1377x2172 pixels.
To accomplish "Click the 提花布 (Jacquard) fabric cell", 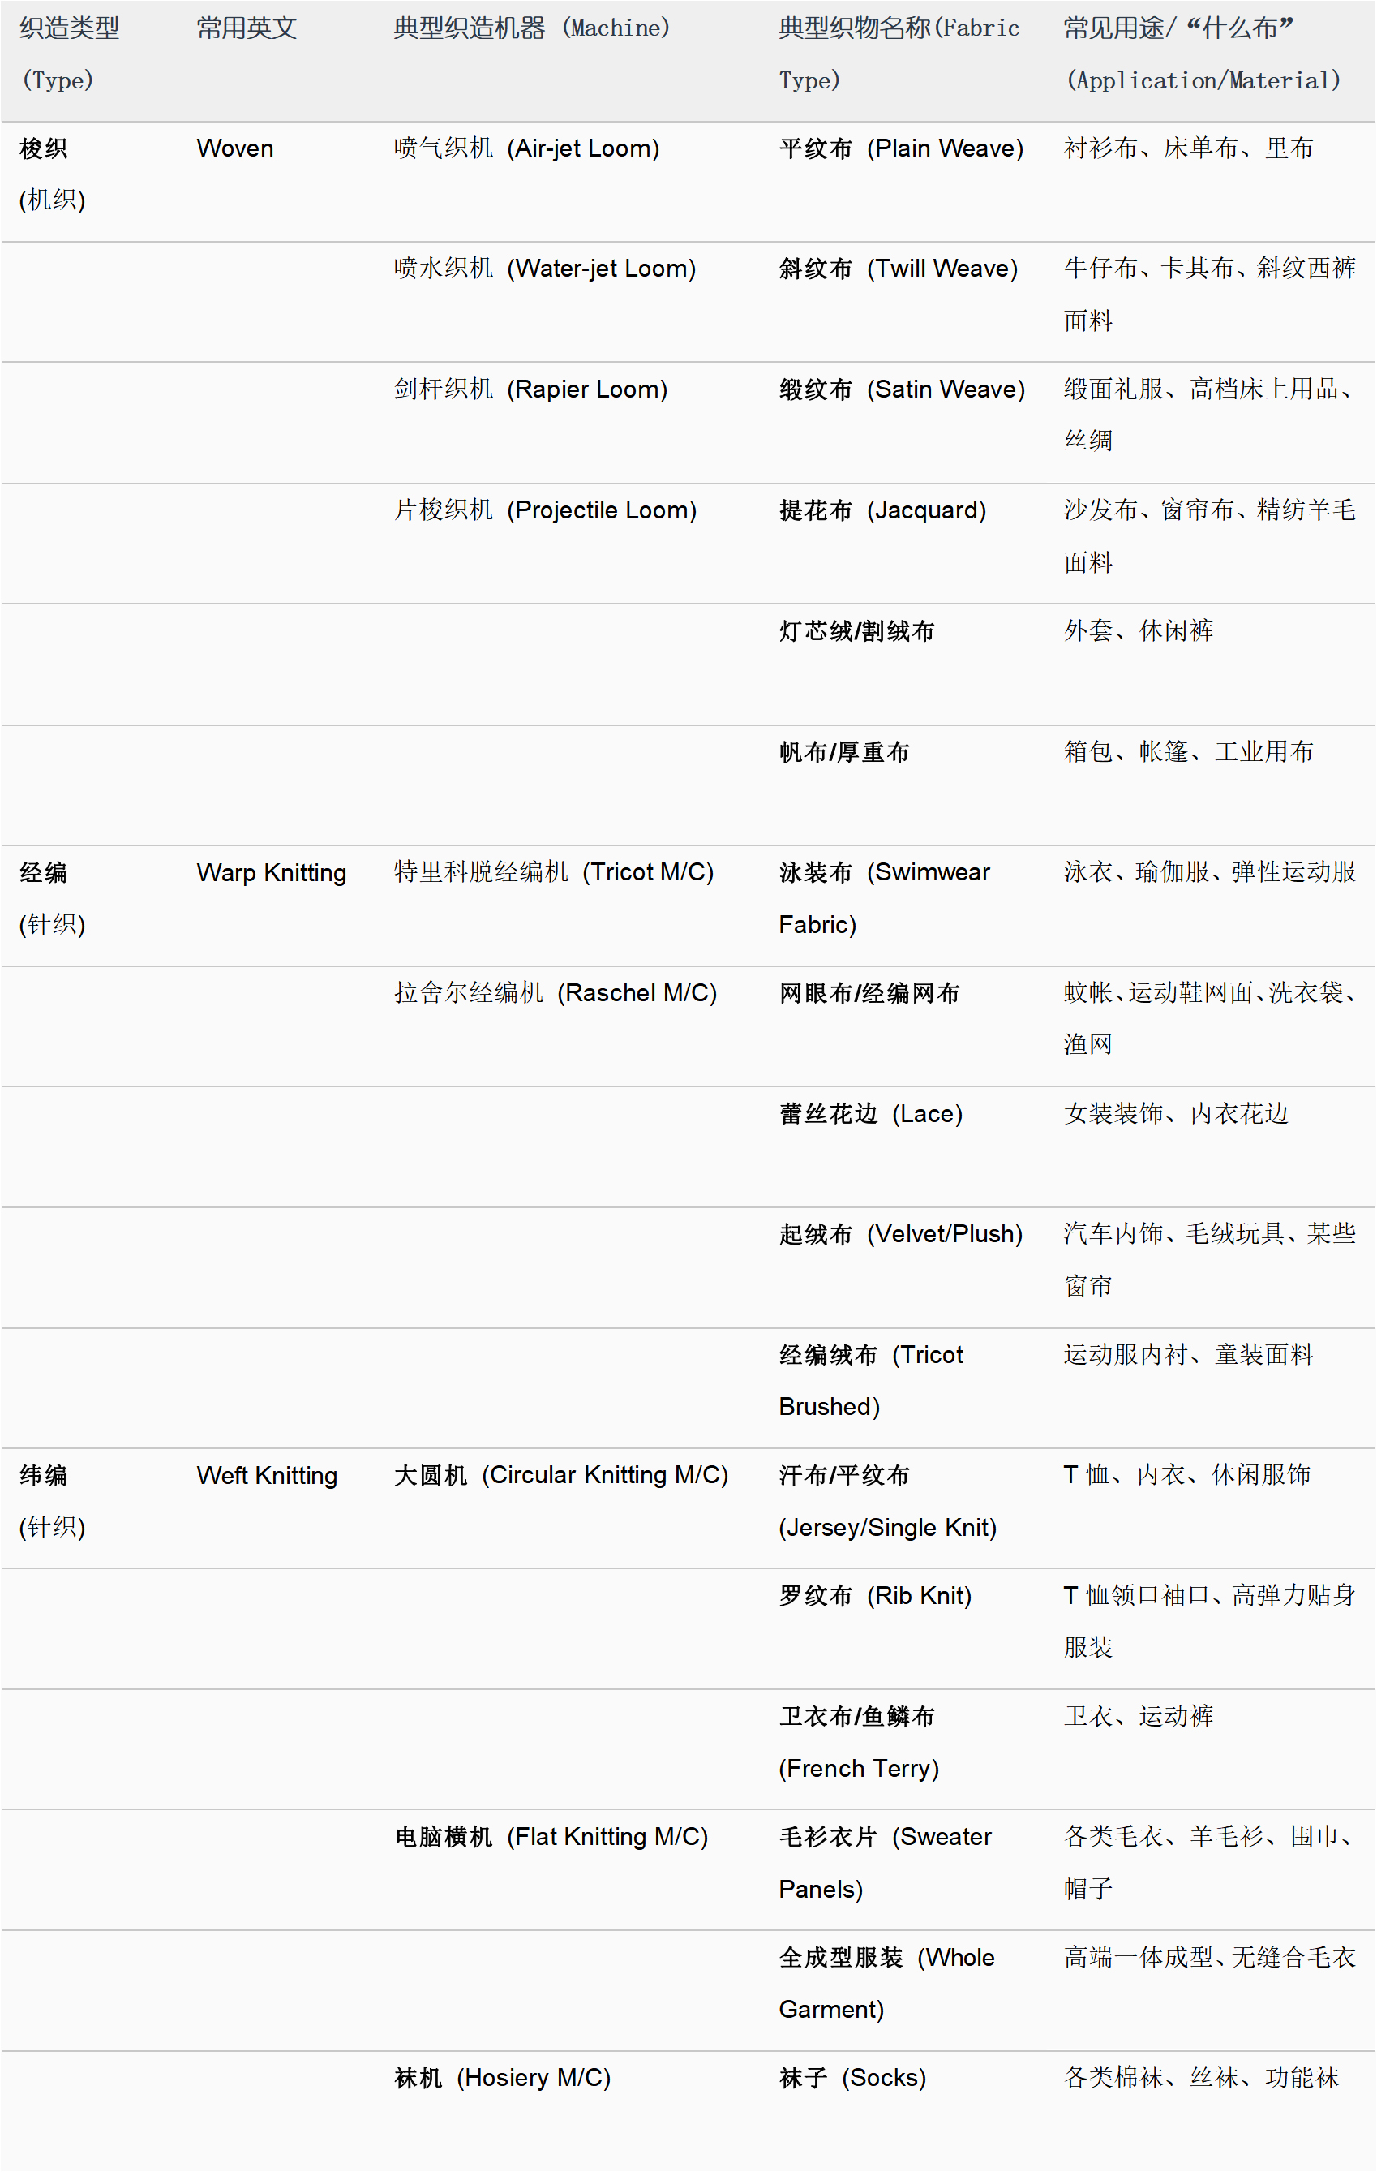I will [x=882, y=510].
